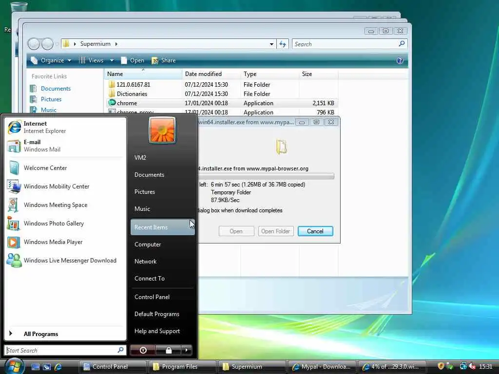The height and width of the screenshot is (374, 499).
Task: Click the Explorer help question icon
Action: pyautogui.click(x=400, y=60)
